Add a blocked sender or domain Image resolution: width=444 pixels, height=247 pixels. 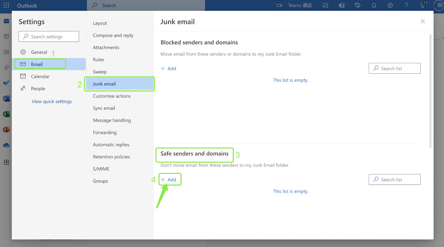[168, 69]
